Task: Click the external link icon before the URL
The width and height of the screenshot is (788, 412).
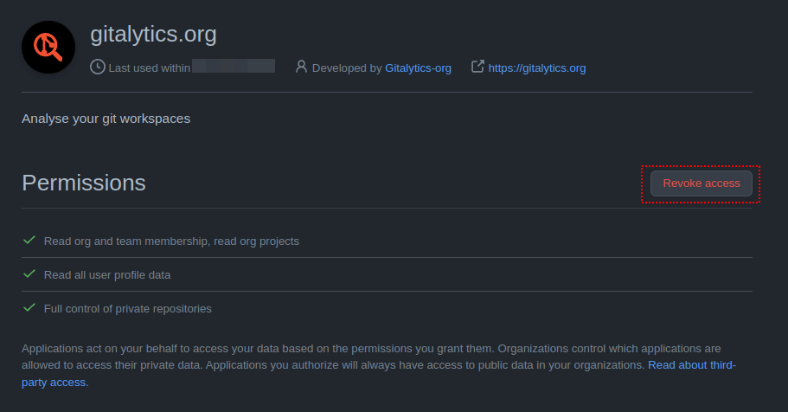Action: 477,67
